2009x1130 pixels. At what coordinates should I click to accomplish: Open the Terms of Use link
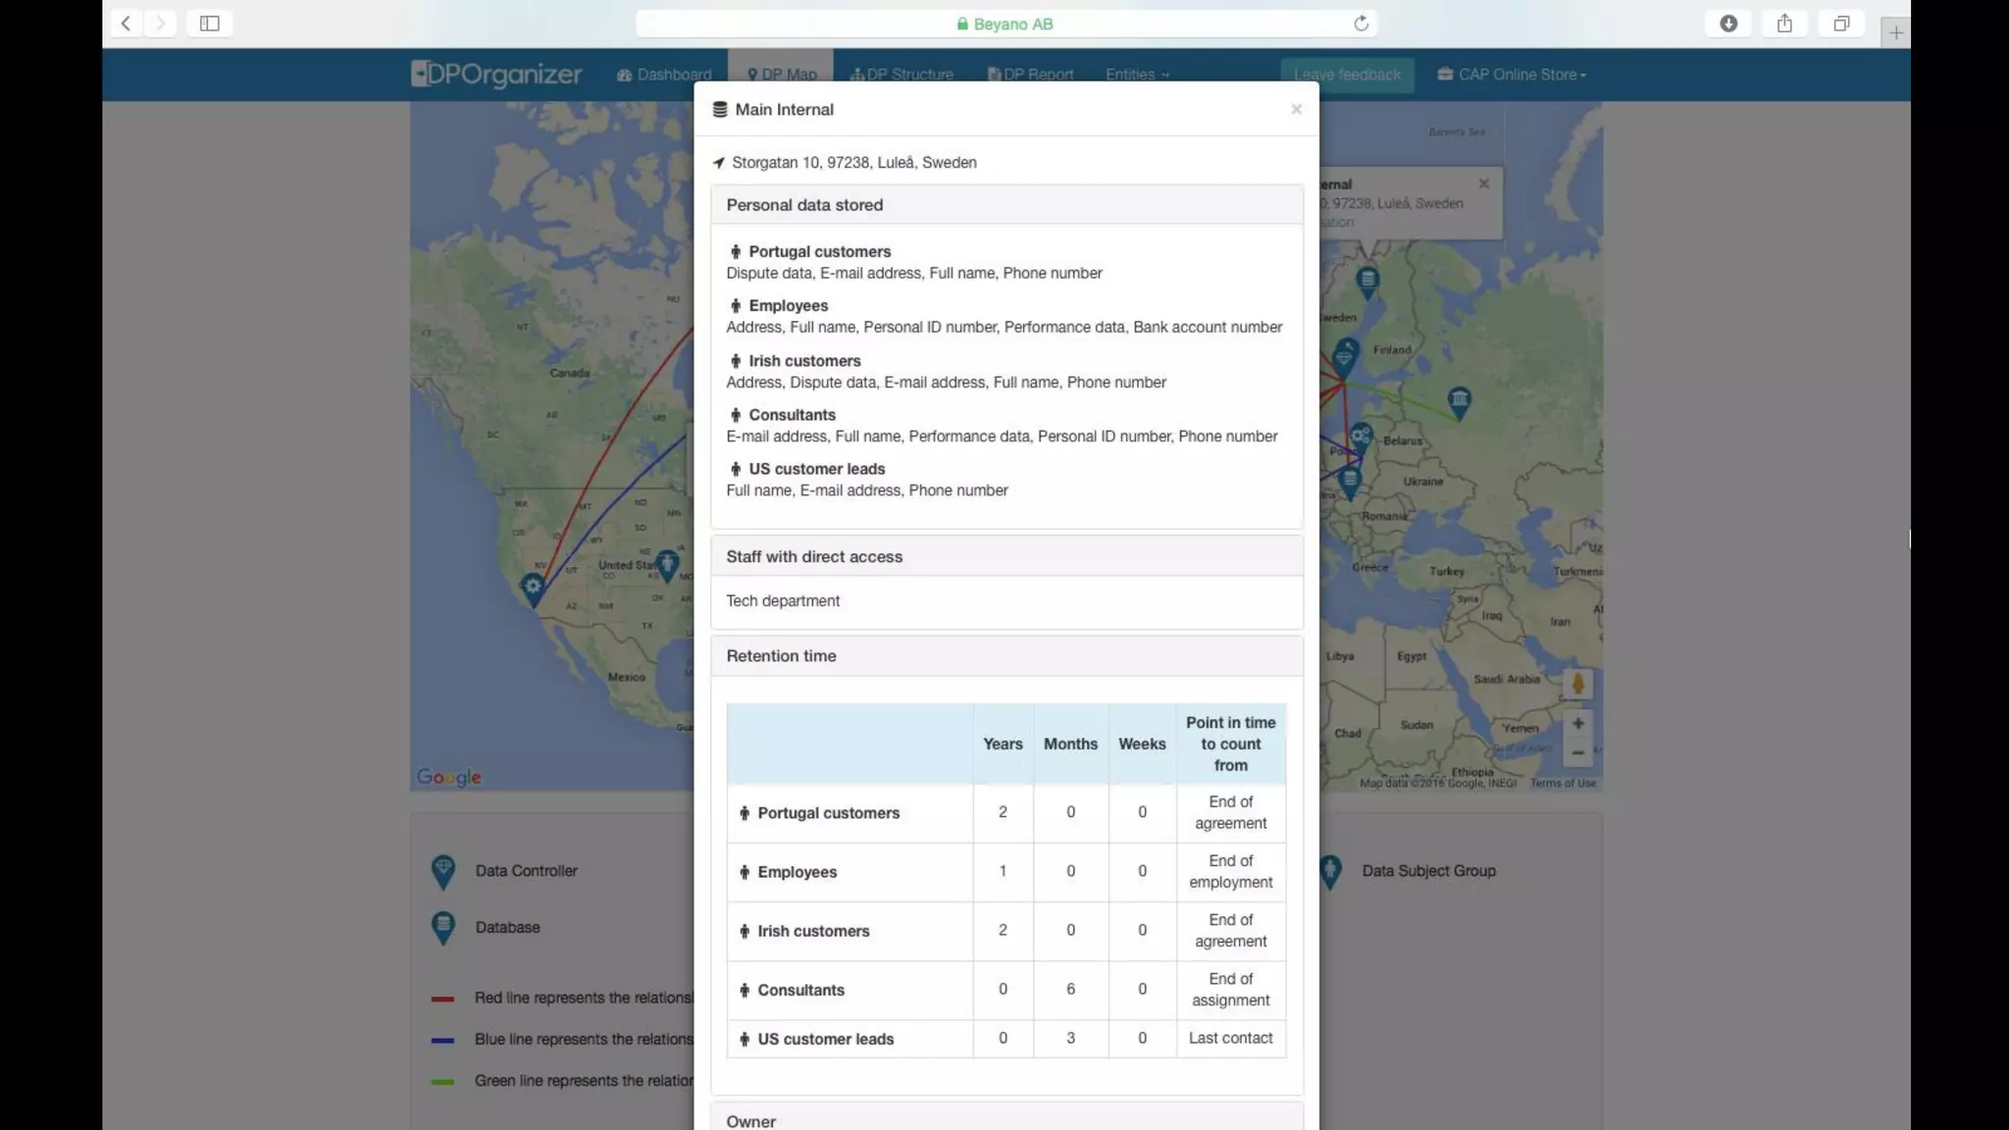tap(1563, 783)
